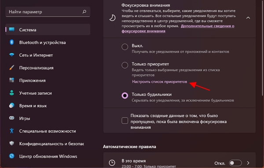
Task: Click the Приложения apps icon
Action: [11, 80]
